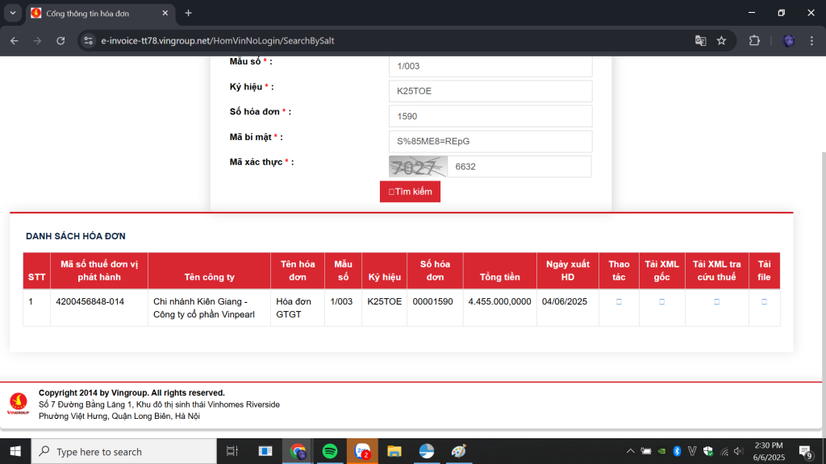Click the Ngày xuất HD column header
826x464 pixels.
click(x=567, y=271)
